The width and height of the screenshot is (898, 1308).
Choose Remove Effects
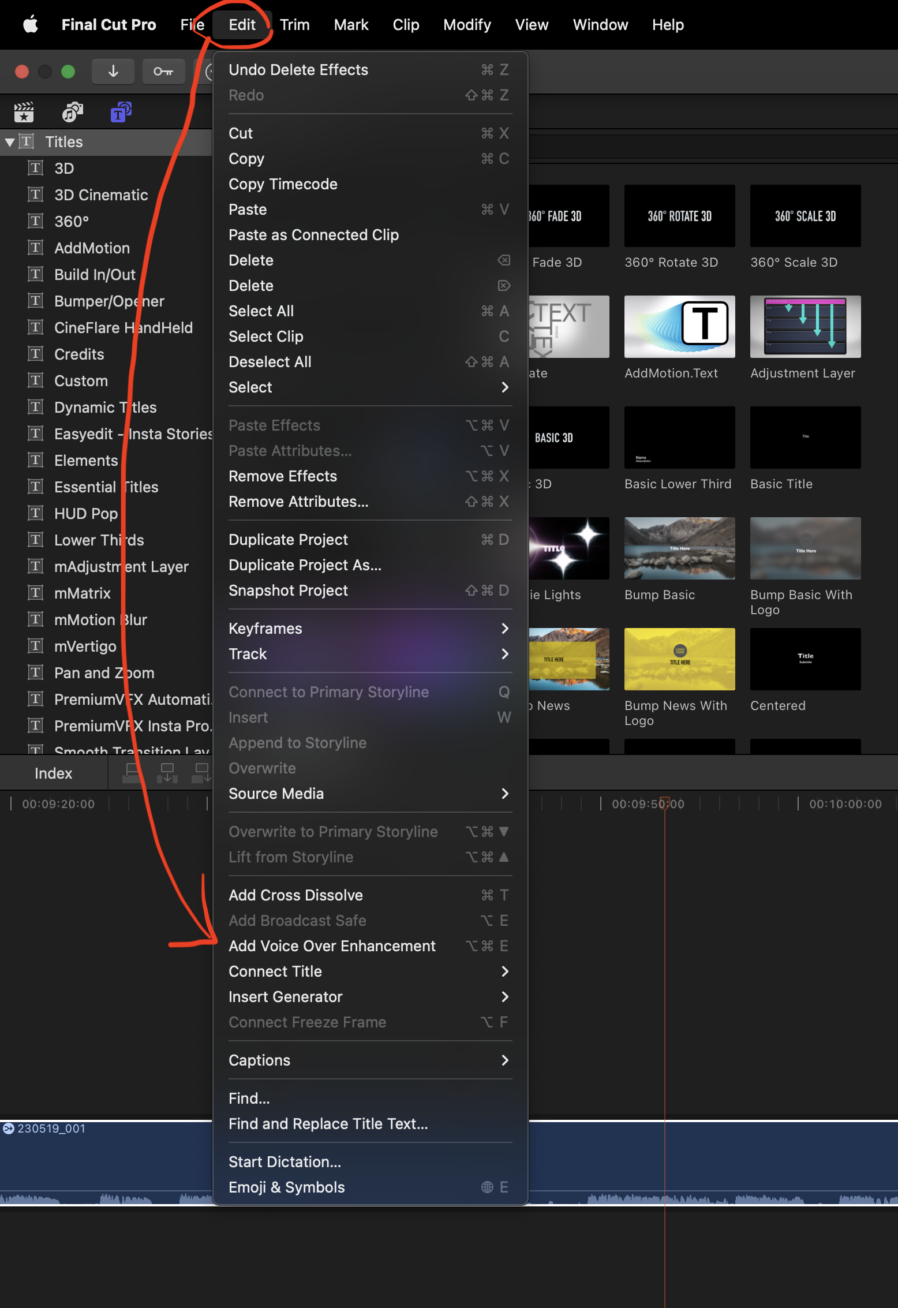(x=370, y=476)
